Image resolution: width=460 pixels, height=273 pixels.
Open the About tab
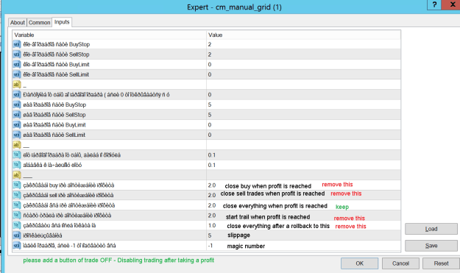coord(18,23)
